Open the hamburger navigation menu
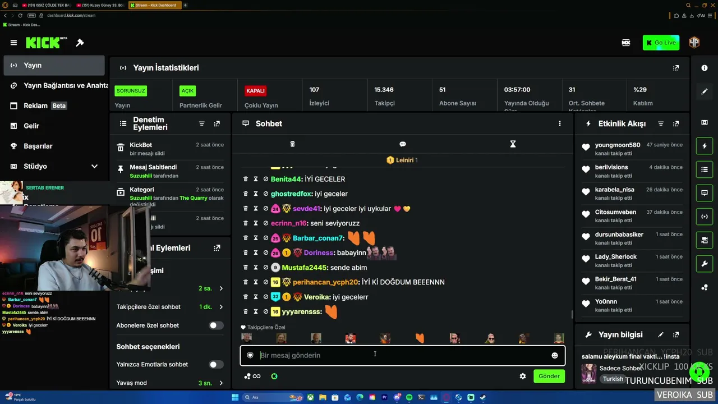Viewport: 718px width, 404px height. coord(13,43)
